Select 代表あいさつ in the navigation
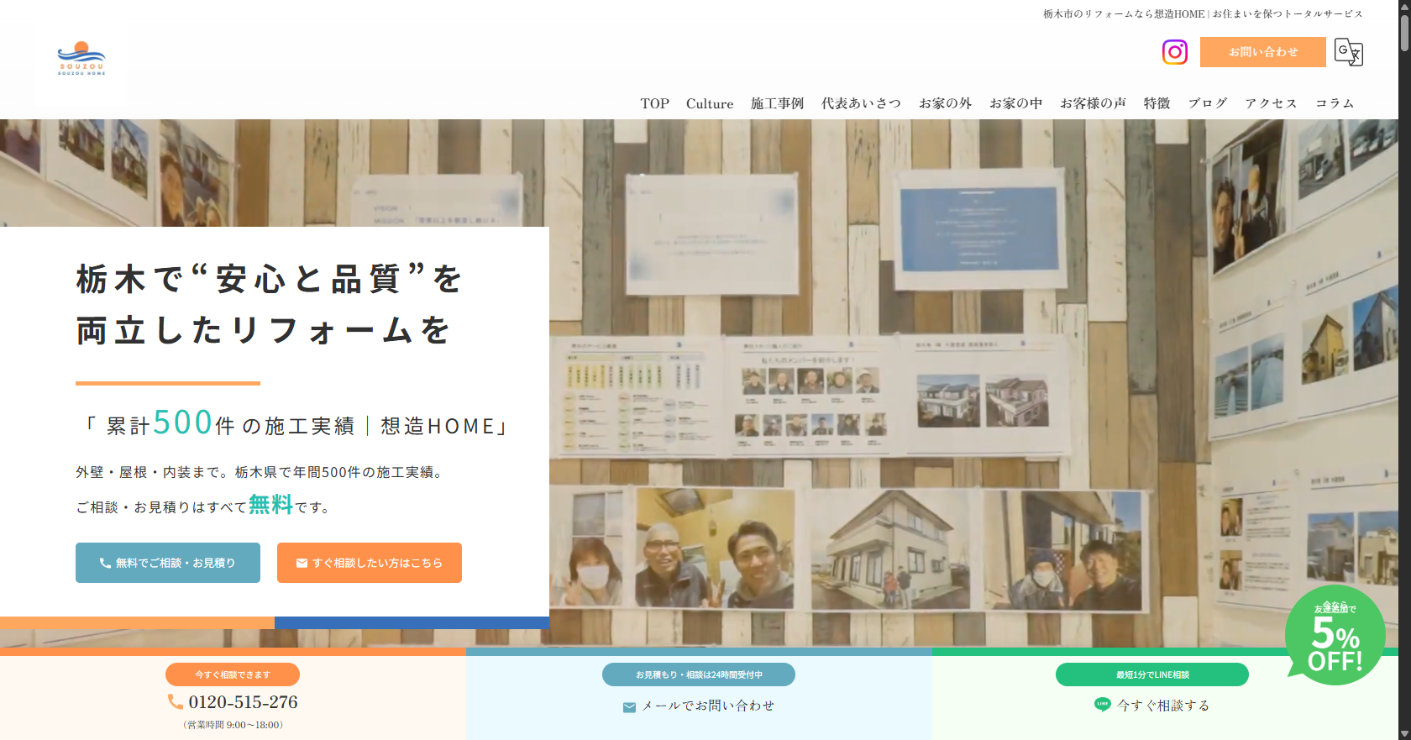Viewport: 1411px width, 740px height. [861, 103]
